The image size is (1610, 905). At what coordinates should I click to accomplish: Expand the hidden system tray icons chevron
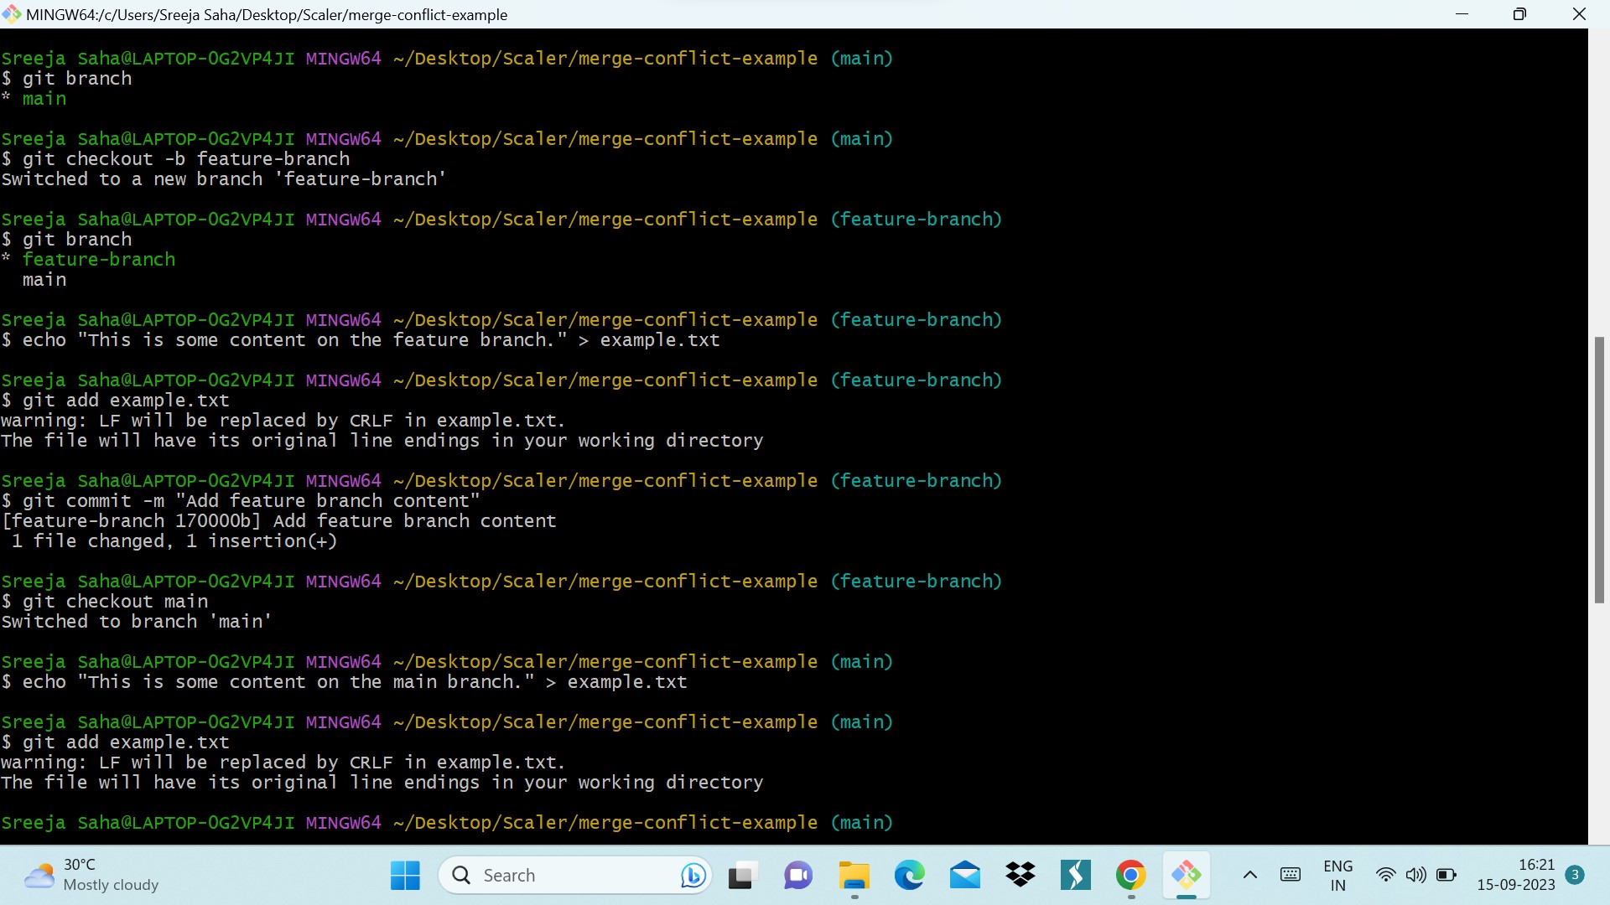pos(1249,876)
